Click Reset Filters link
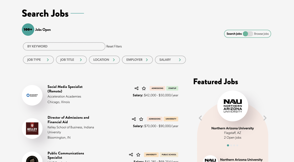Viewport: 294px width, 162px height. point(114,46)
